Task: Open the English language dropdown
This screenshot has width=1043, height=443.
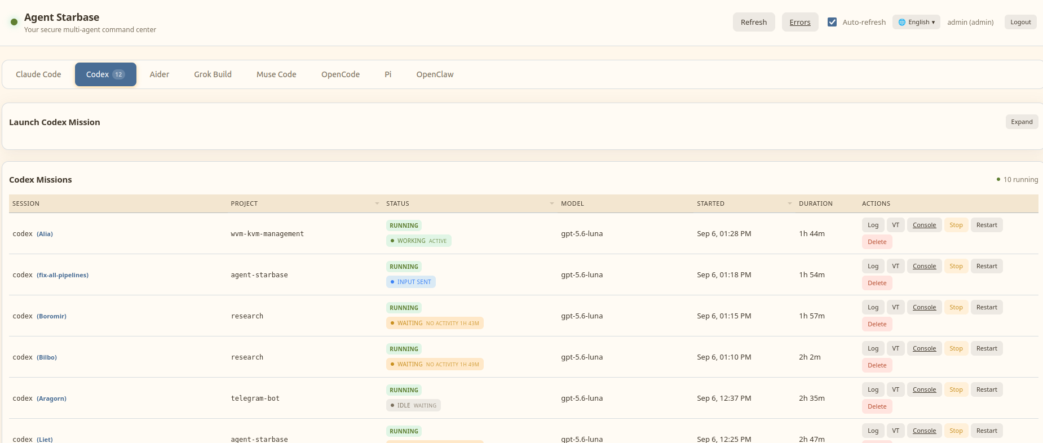Action: point(916,22)
